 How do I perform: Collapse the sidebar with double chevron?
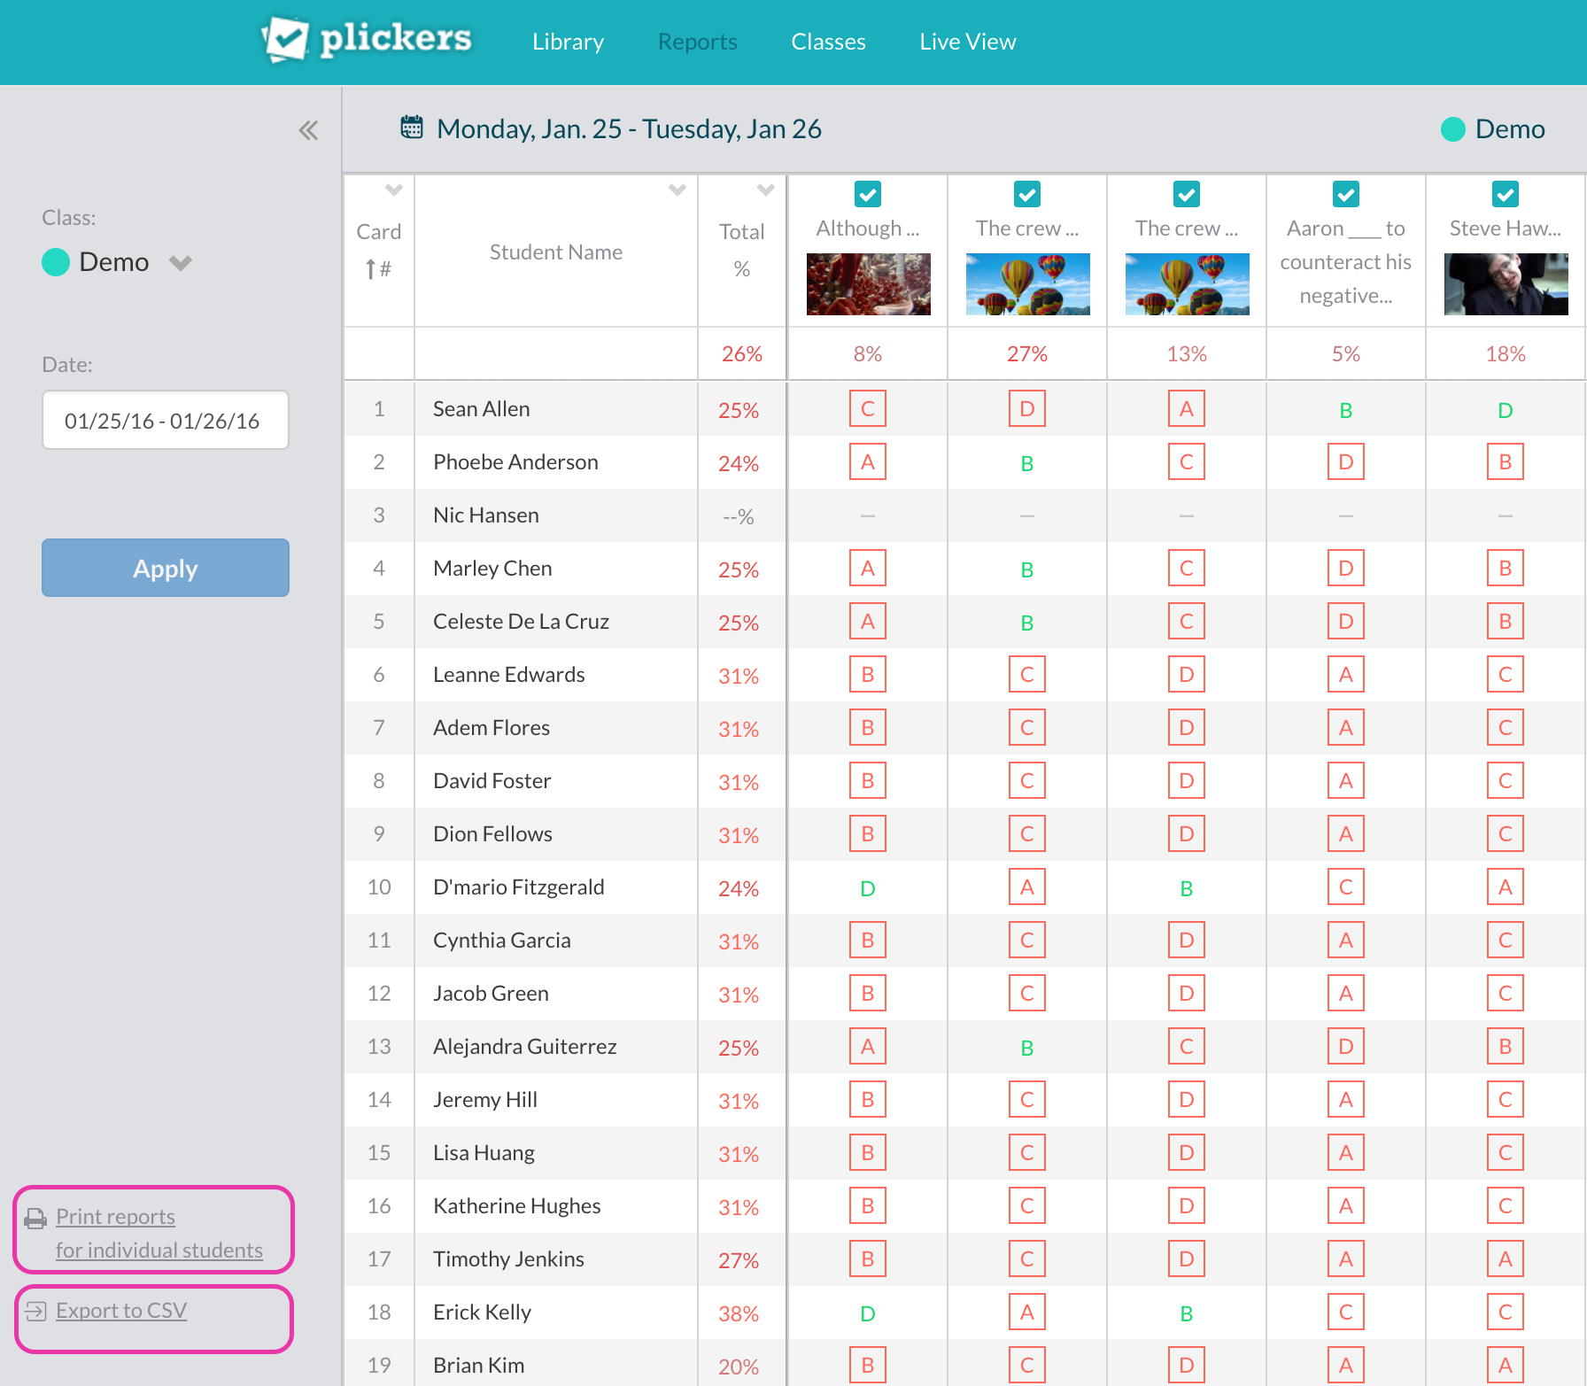coord(308,131)
